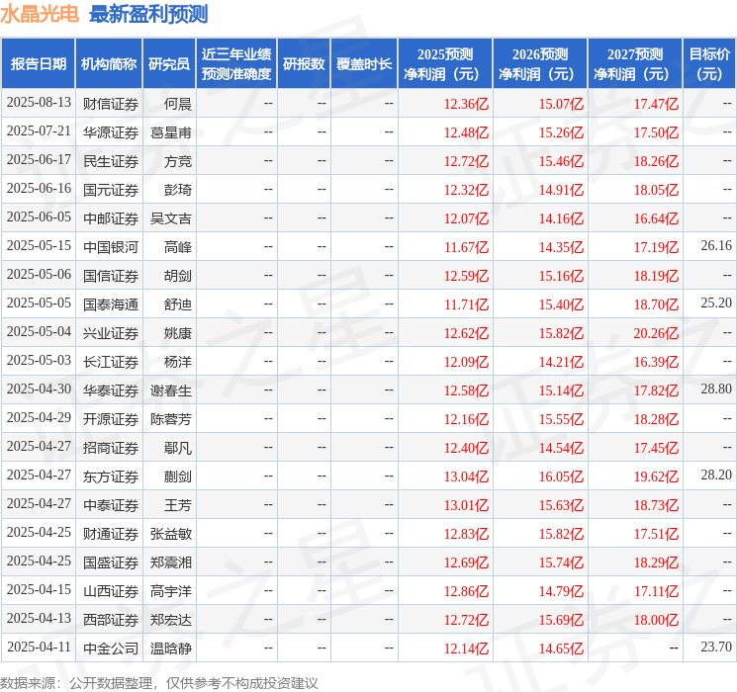Click researcher name 杨洋
Screen dimensions: 737x692
pyautogui.click(x=178, y=361)
